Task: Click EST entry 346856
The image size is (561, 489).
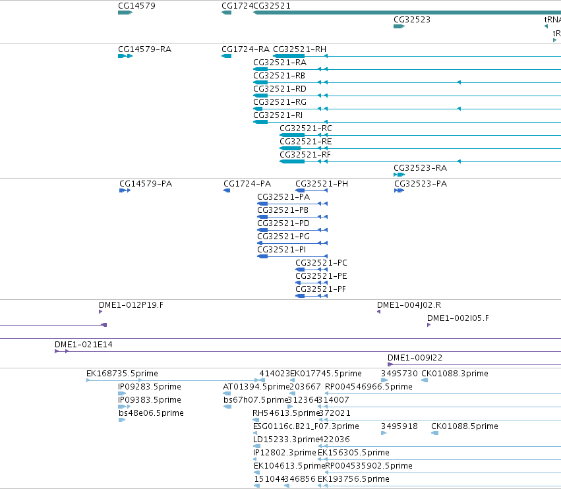Action: (x=301, y=480)
